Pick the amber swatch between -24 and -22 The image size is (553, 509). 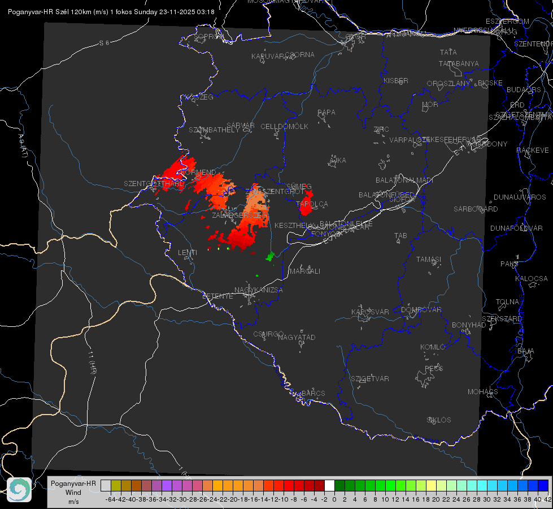[217, 485]
